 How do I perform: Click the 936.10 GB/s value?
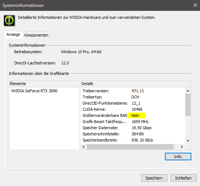142,140
